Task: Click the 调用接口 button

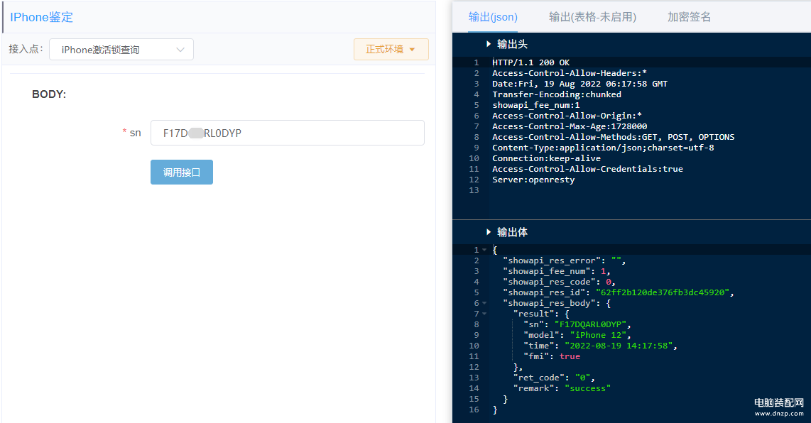Action: (x=182, y=172)
